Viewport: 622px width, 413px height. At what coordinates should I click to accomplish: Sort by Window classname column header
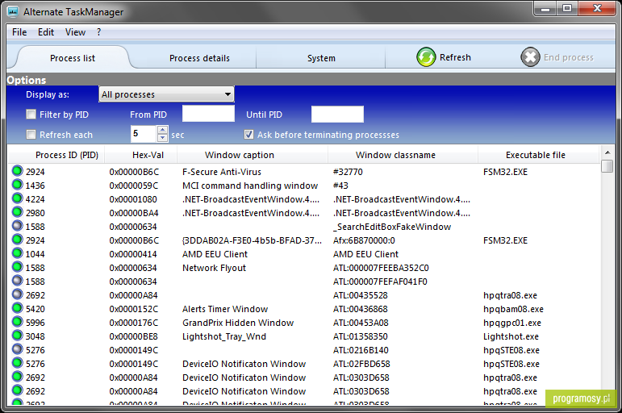click(x=395, y=155)
